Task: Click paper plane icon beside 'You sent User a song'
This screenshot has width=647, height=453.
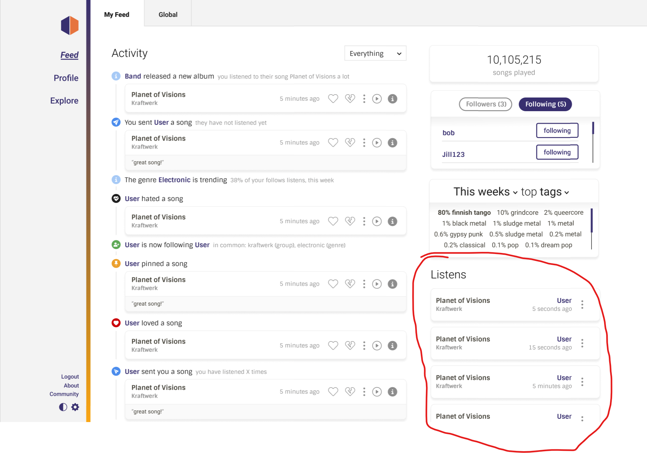Action: pos(116,122)
